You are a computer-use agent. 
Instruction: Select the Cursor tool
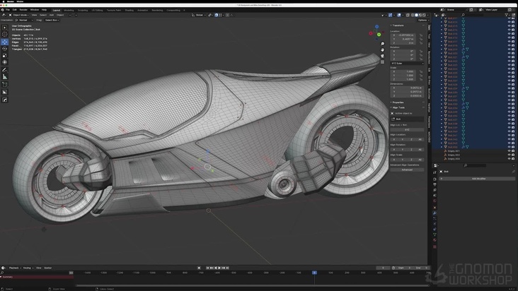coord(5,35)
